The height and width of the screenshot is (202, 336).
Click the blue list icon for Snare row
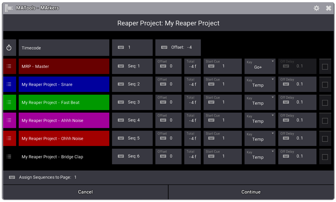tap(9, 84)
